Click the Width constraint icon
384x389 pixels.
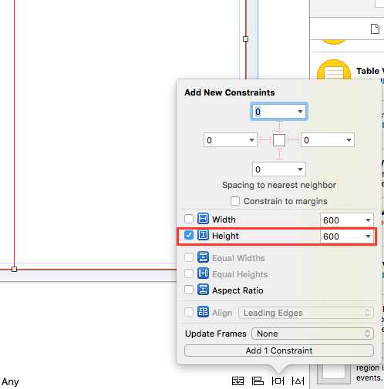point(203,219)
